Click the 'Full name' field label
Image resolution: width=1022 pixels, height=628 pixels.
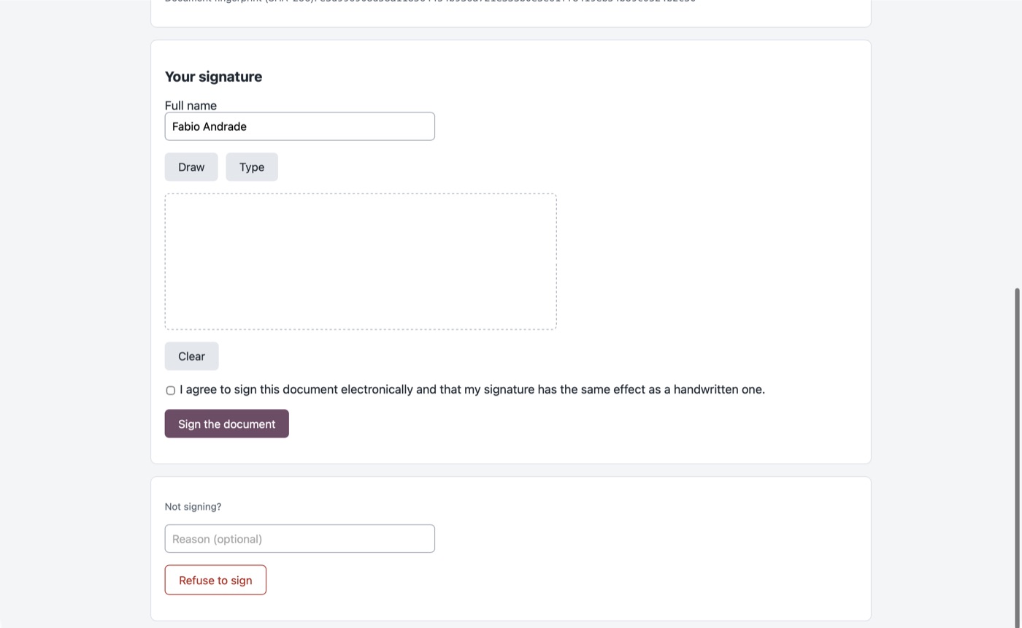[x=191, y=106]
